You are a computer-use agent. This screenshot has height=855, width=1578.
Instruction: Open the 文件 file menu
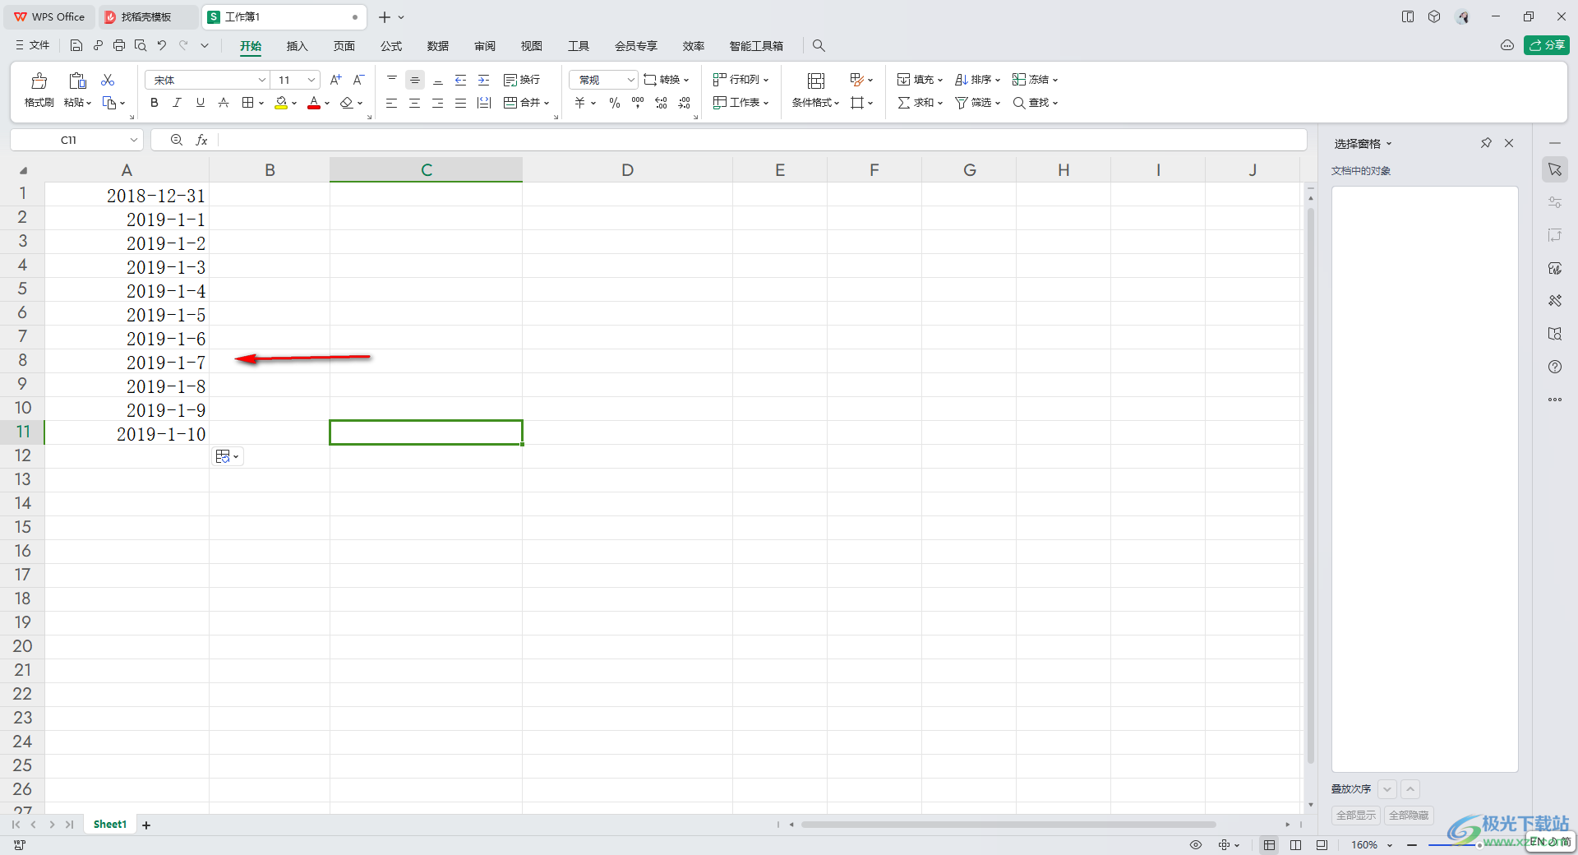click(33, 45)
